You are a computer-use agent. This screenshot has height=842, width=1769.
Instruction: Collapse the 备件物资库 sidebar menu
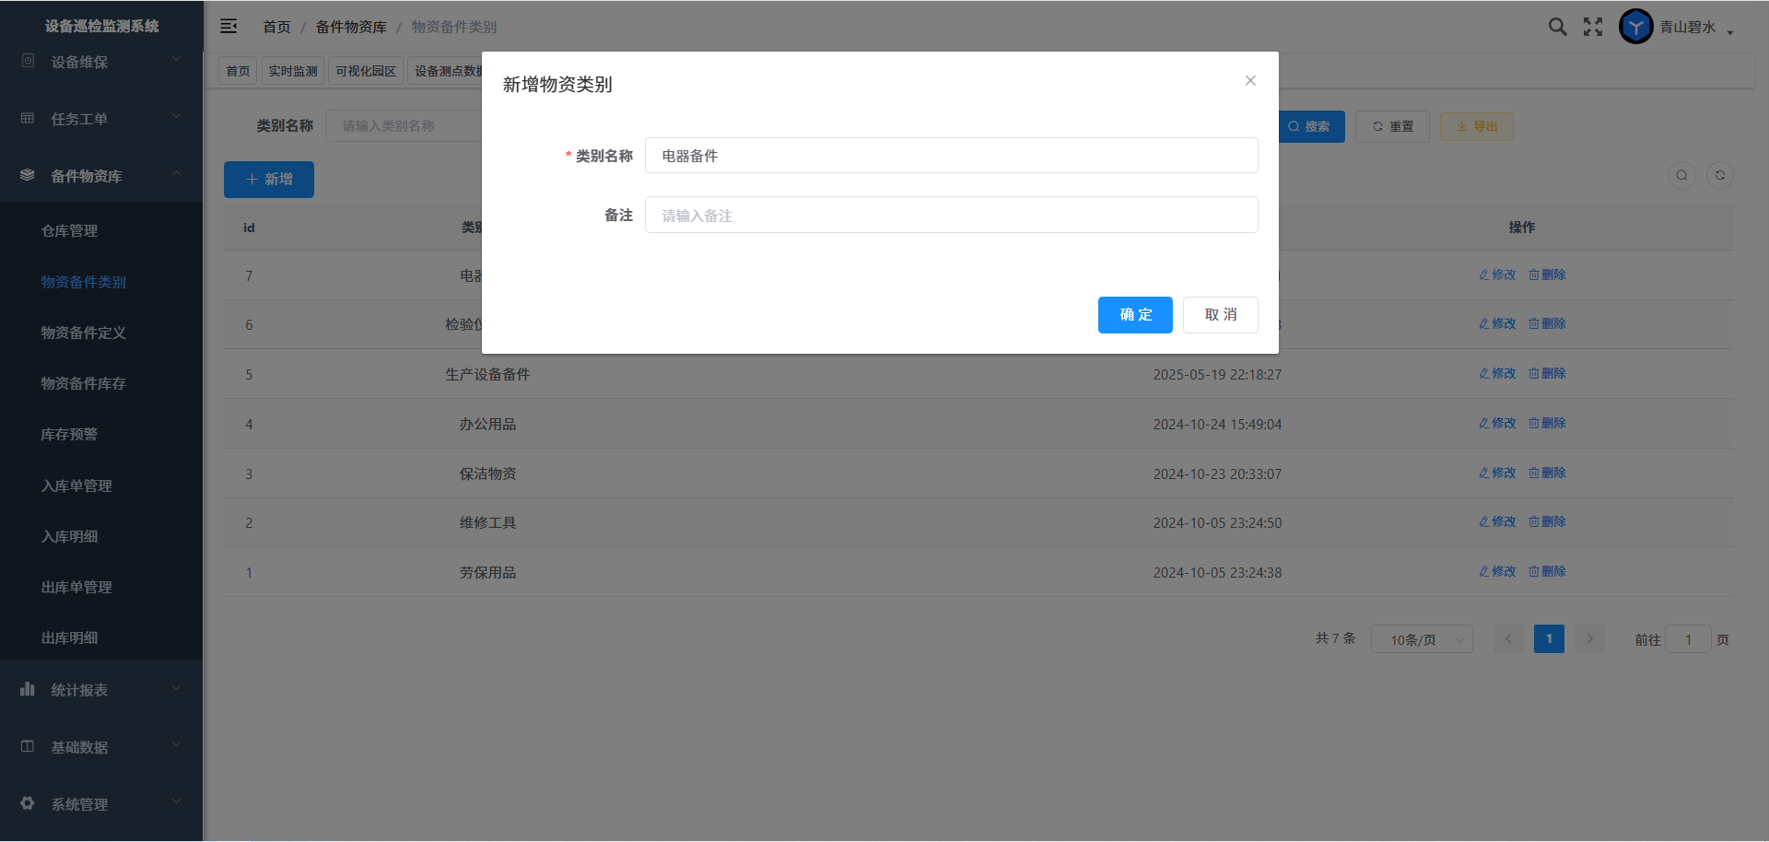(101, 176)
